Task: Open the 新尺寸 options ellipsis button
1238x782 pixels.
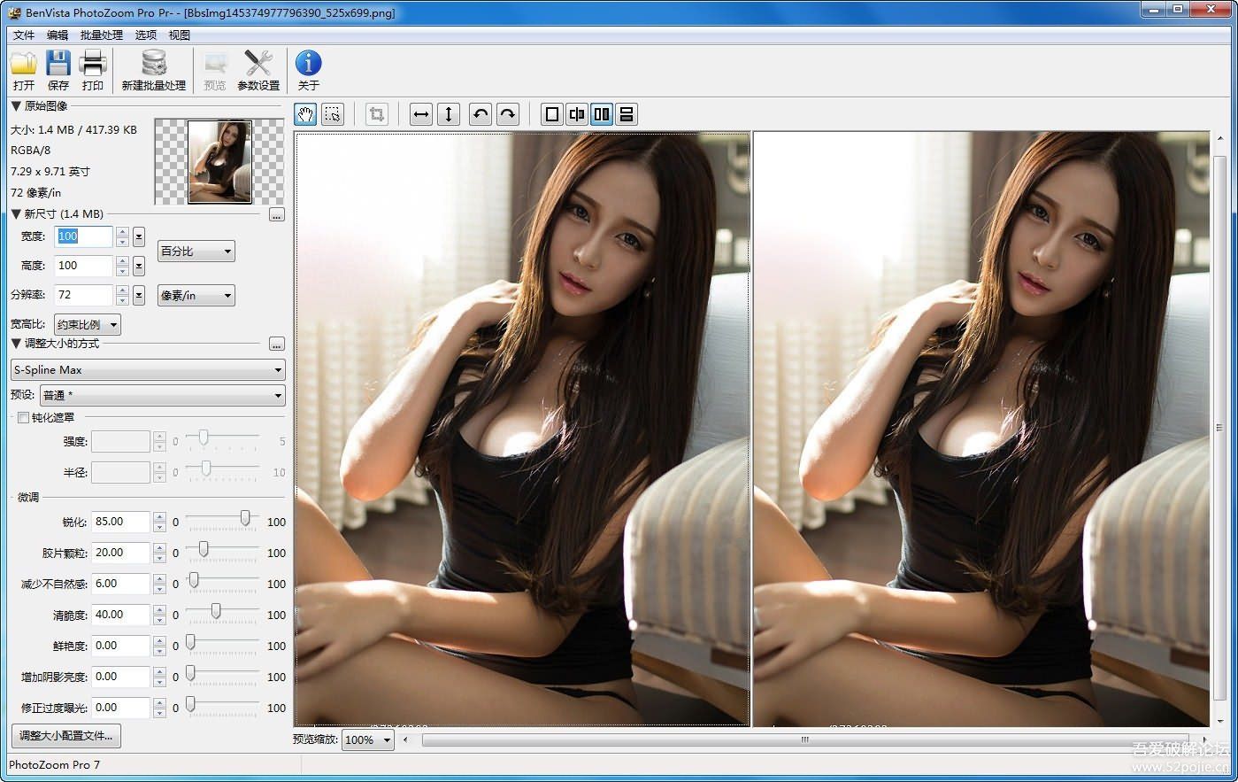Action: point(277,215)
